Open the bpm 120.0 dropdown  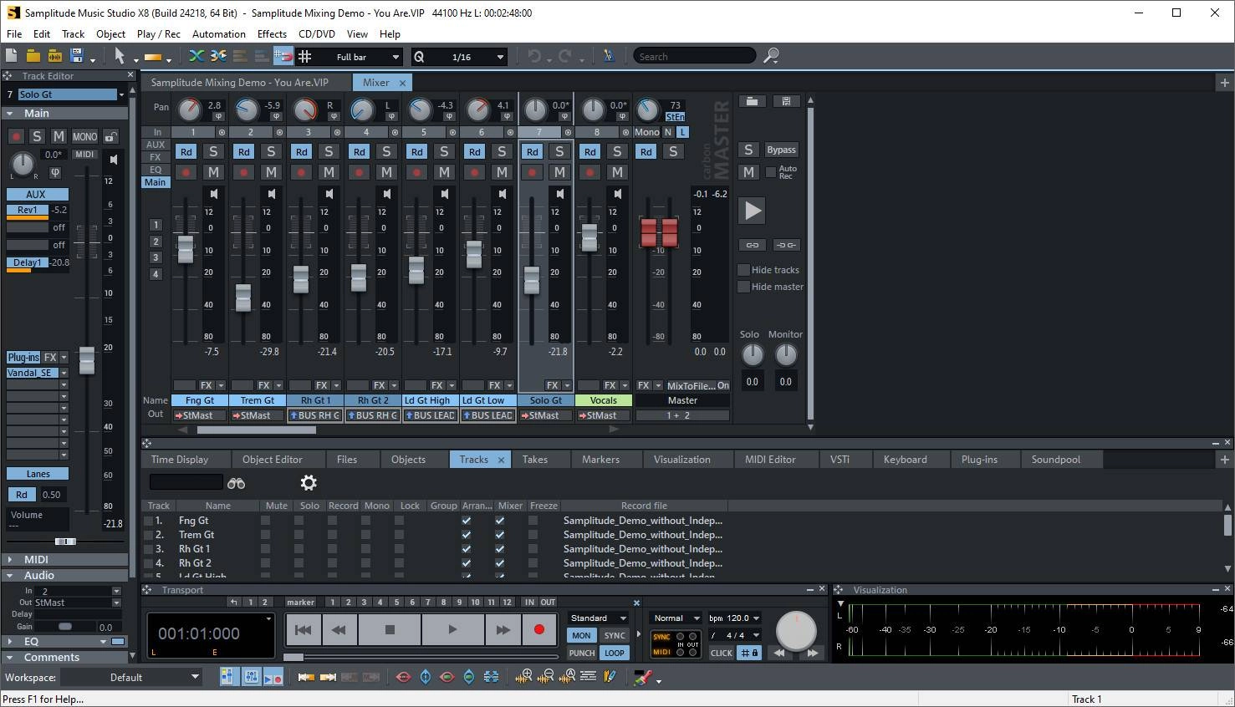point(735,618)
